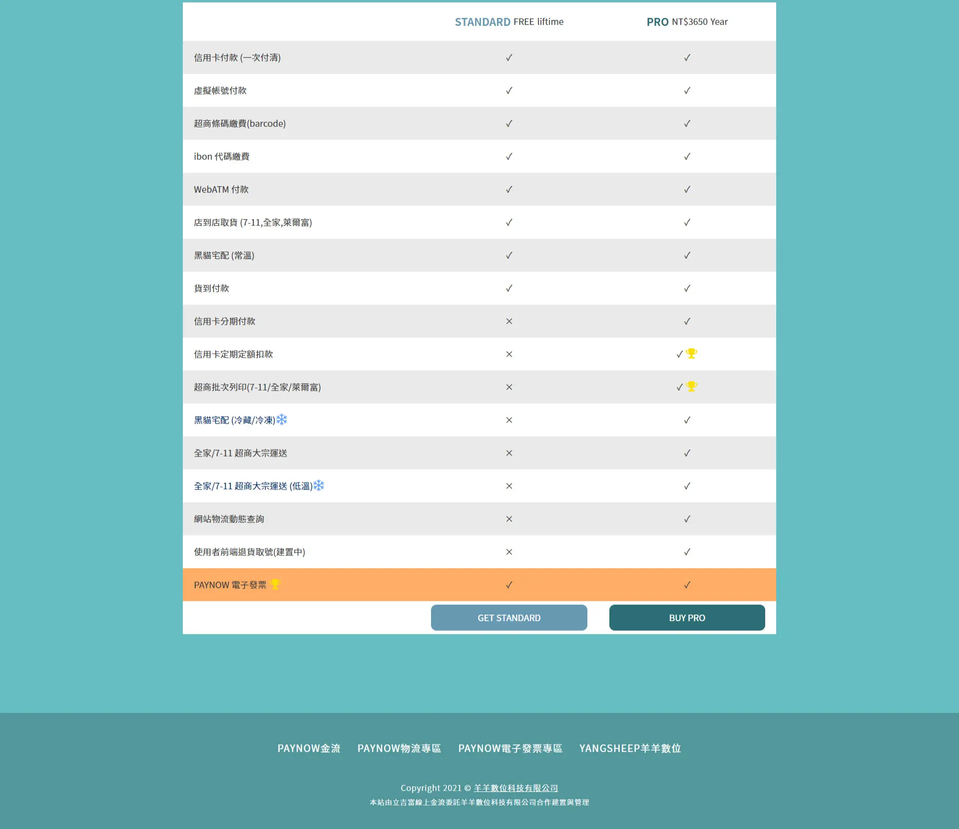Click snowflake icon beside 黑貓宅配 (冷藏/冷凍)
This screenshot has height=829, width=959.
pos(282,419)
